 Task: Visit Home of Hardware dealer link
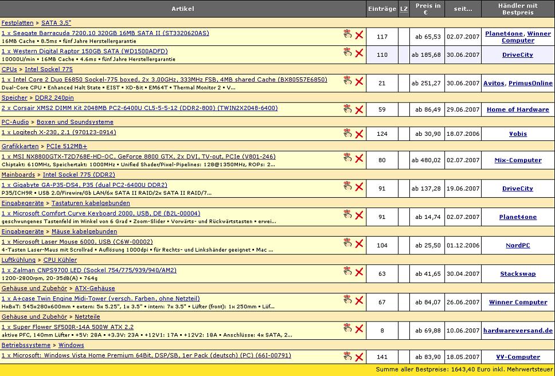518,109
